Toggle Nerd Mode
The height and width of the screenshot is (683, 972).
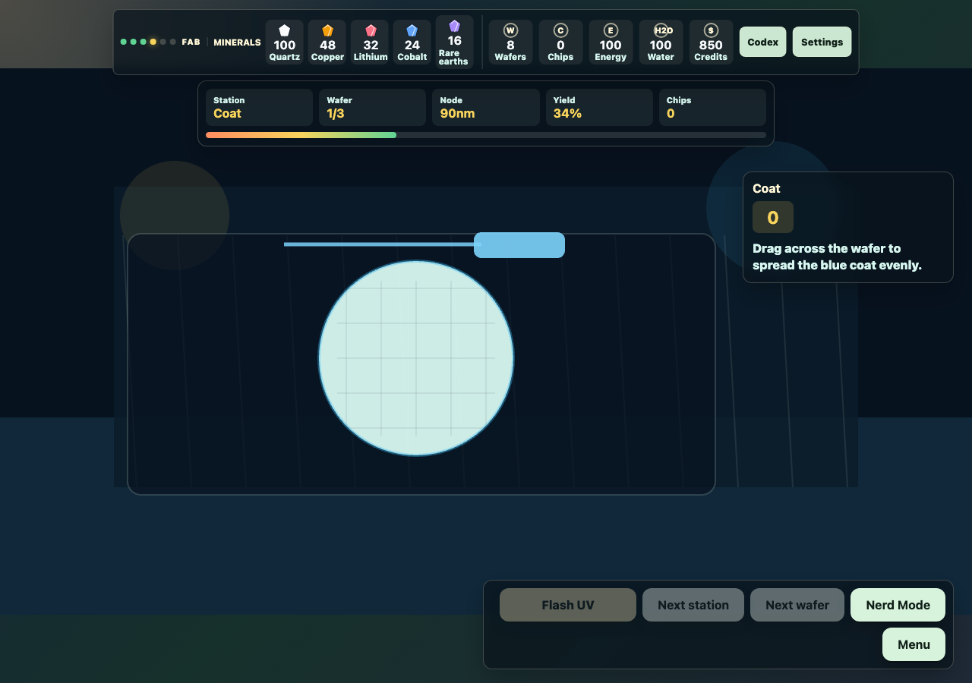[898, 605]
